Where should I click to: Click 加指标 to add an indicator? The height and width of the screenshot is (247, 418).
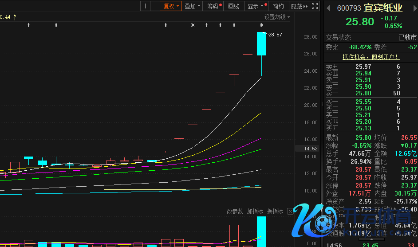[255, 212]
